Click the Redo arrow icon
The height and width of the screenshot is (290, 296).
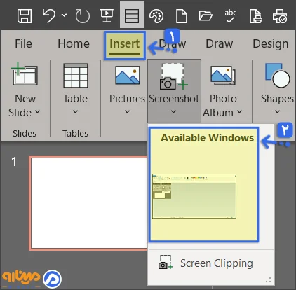point(83,16)
